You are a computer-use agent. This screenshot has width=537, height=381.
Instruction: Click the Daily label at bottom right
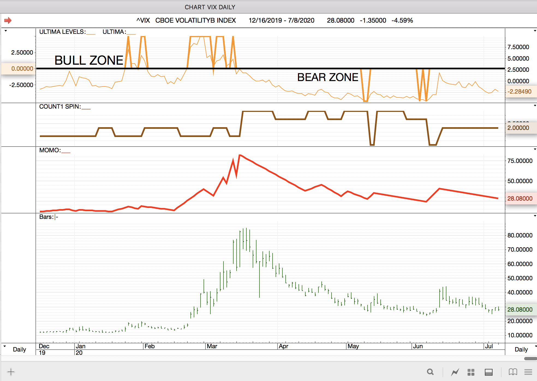point(521,349)
